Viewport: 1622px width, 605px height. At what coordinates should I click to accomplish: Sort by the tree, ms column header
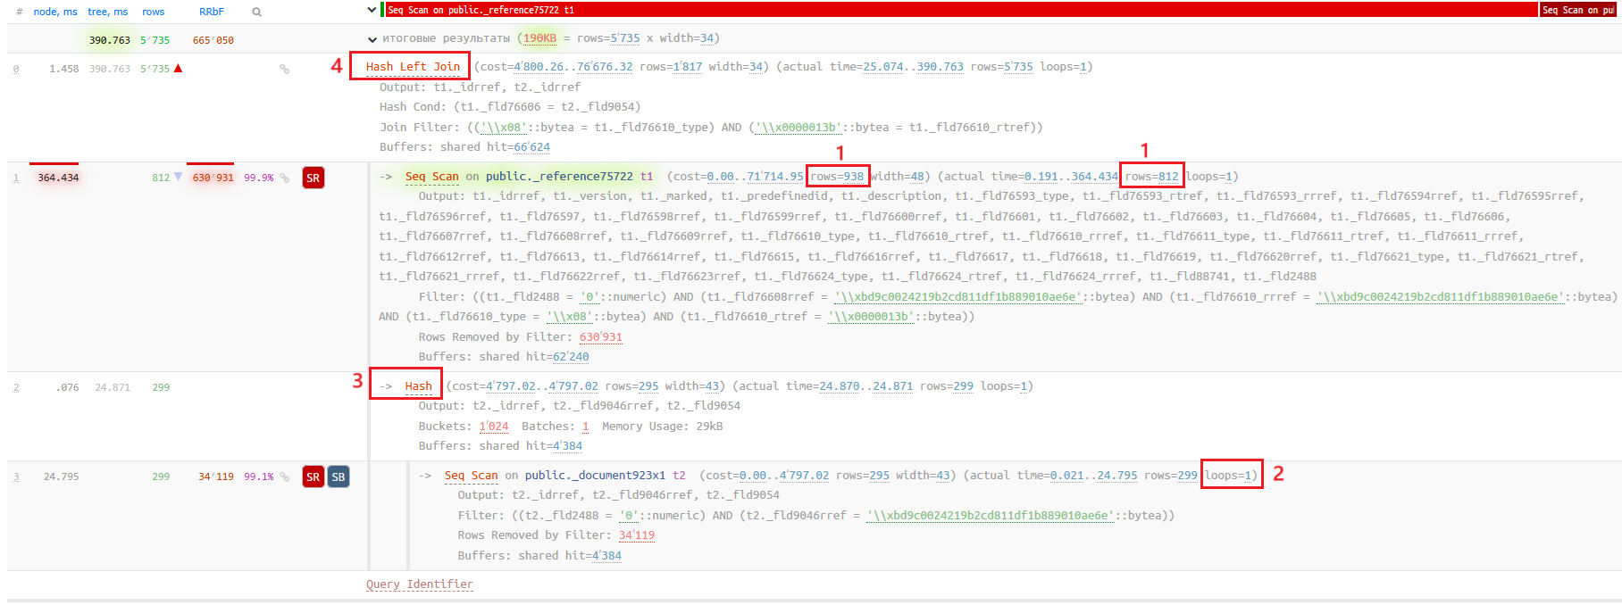tap(108, 12)
